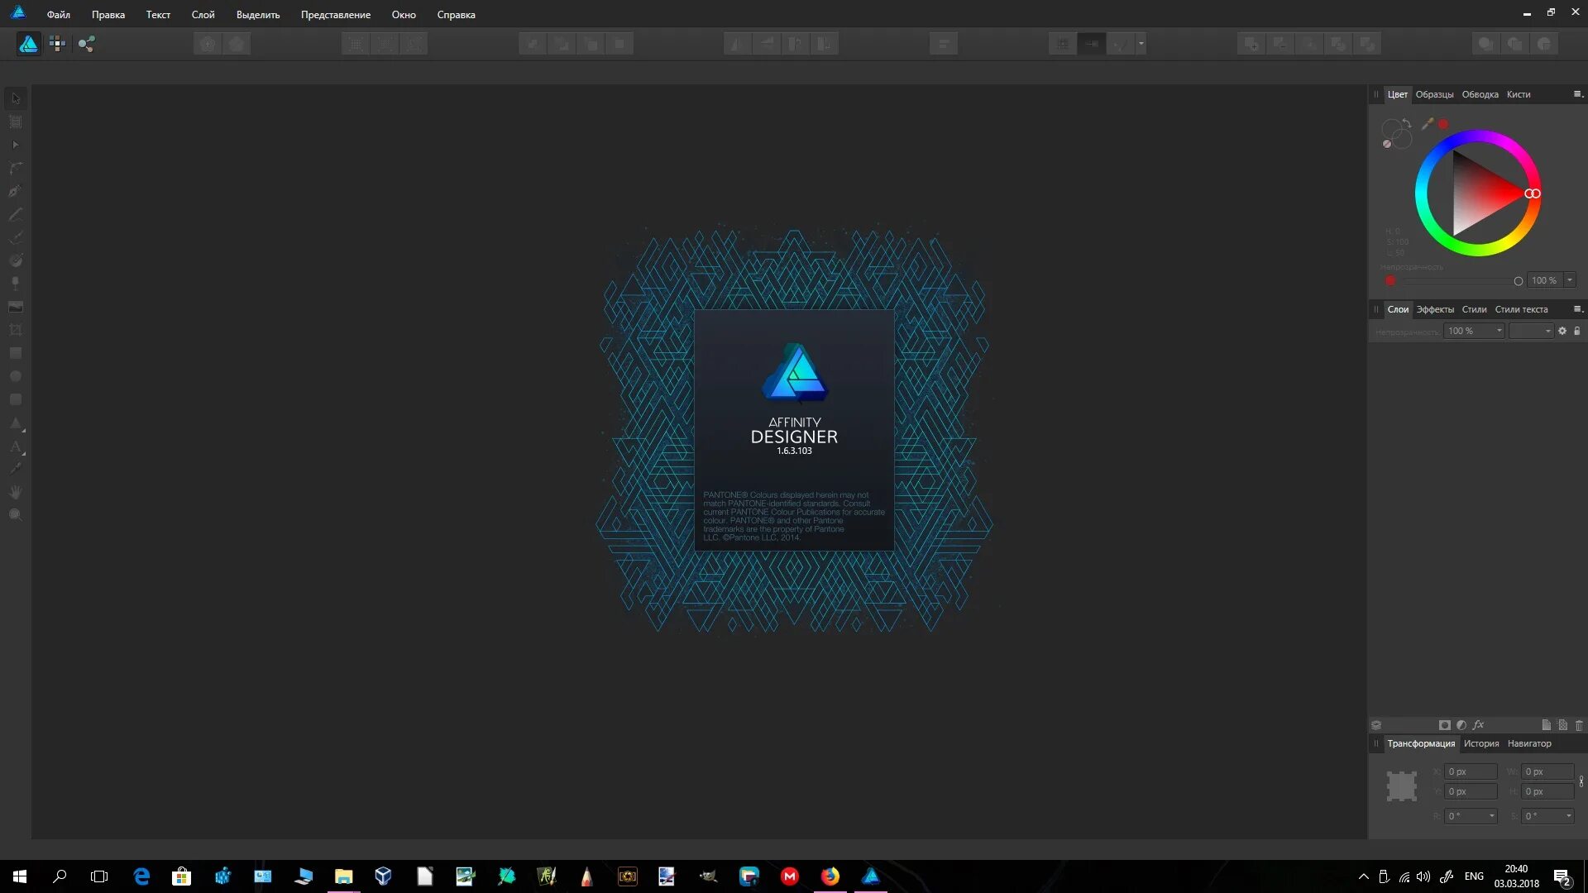
Task: Switch to the Образцы tab
Action: [1434, 94]
